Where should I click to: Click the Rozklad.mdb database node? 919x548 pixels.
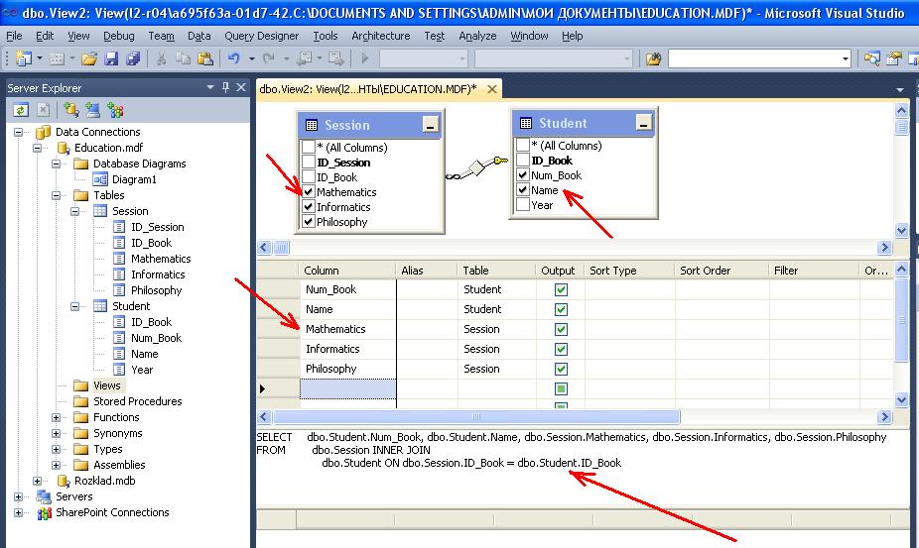click(x=105, y=480)
